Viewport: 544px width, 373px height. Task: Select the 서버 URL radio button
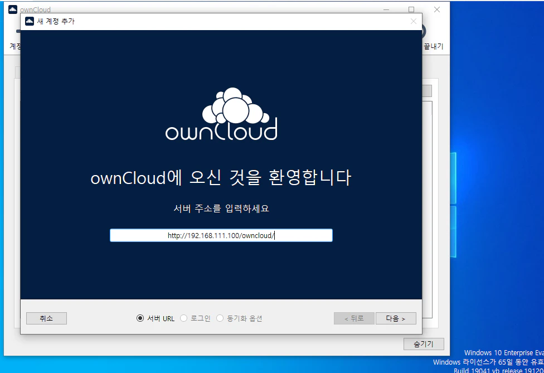coord(140,318)
